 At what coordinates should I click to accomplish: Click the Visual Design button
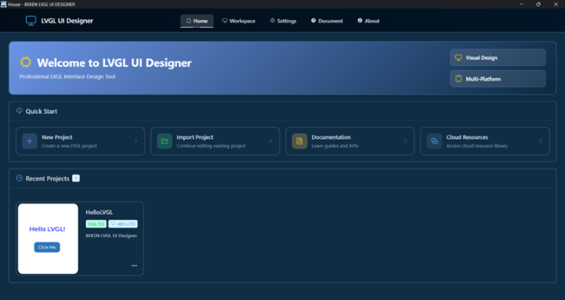click(x=497, y=58)
